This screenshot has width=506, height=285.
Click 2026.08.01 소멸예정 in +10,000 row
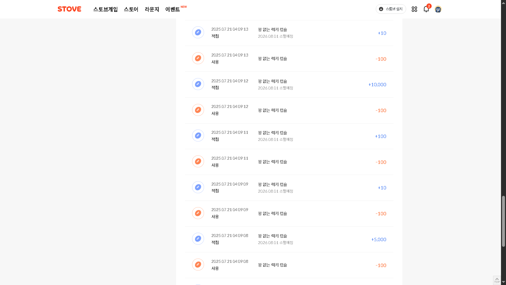pyautogui.click(x=275, y=88)
